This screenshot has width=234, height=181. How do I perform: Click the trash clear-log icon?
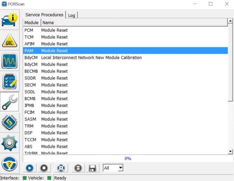[78, 168]
